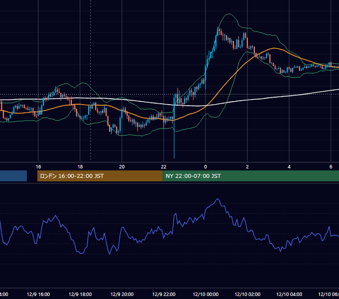Click the 4 hour axis label
Image resolution: width=339 pixels, height=299 pixels.
click(289, 167)
